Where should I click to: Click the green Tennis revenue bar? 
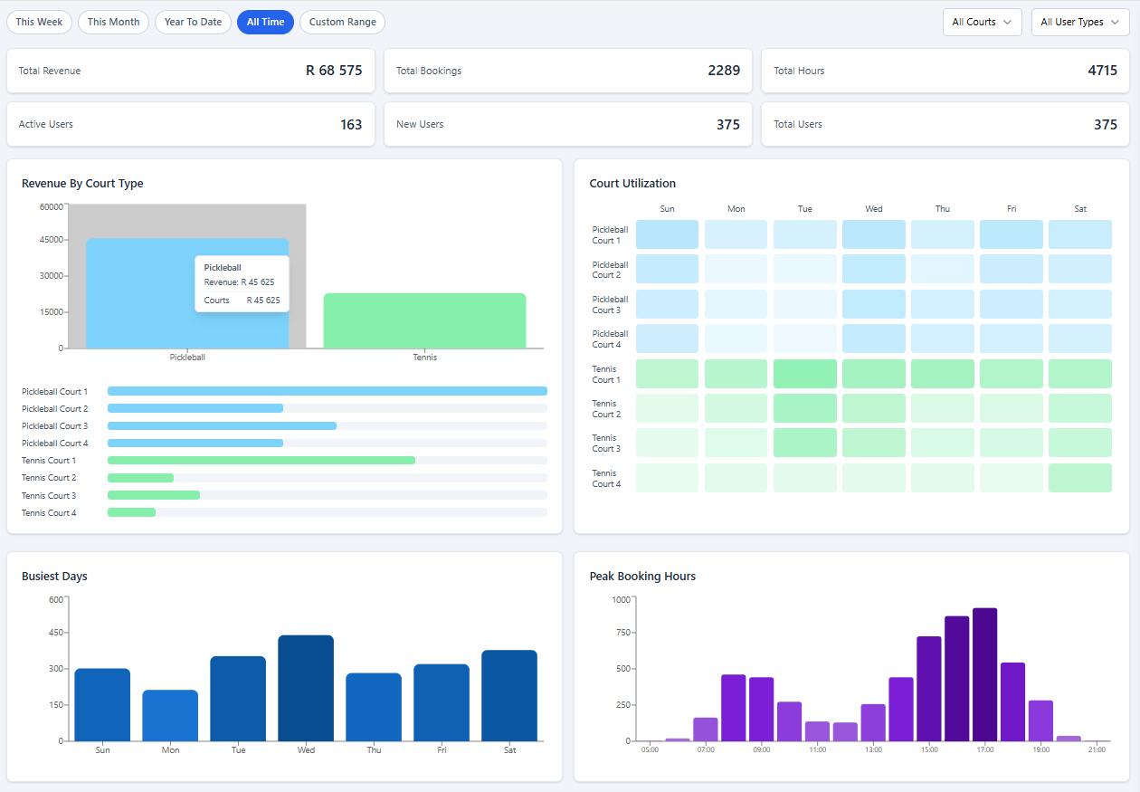(x=424, y=321)
